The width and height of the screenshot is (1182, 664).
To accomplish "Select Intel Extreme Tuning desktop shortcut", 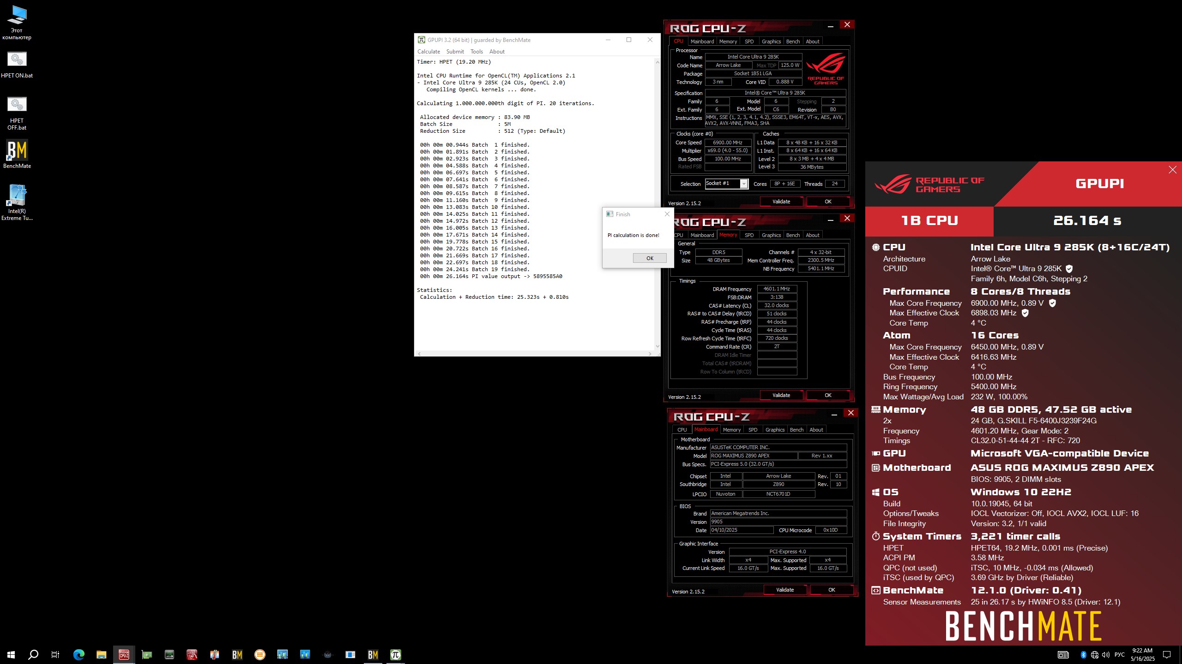I will pyautogui.click(x=17, y=203).
